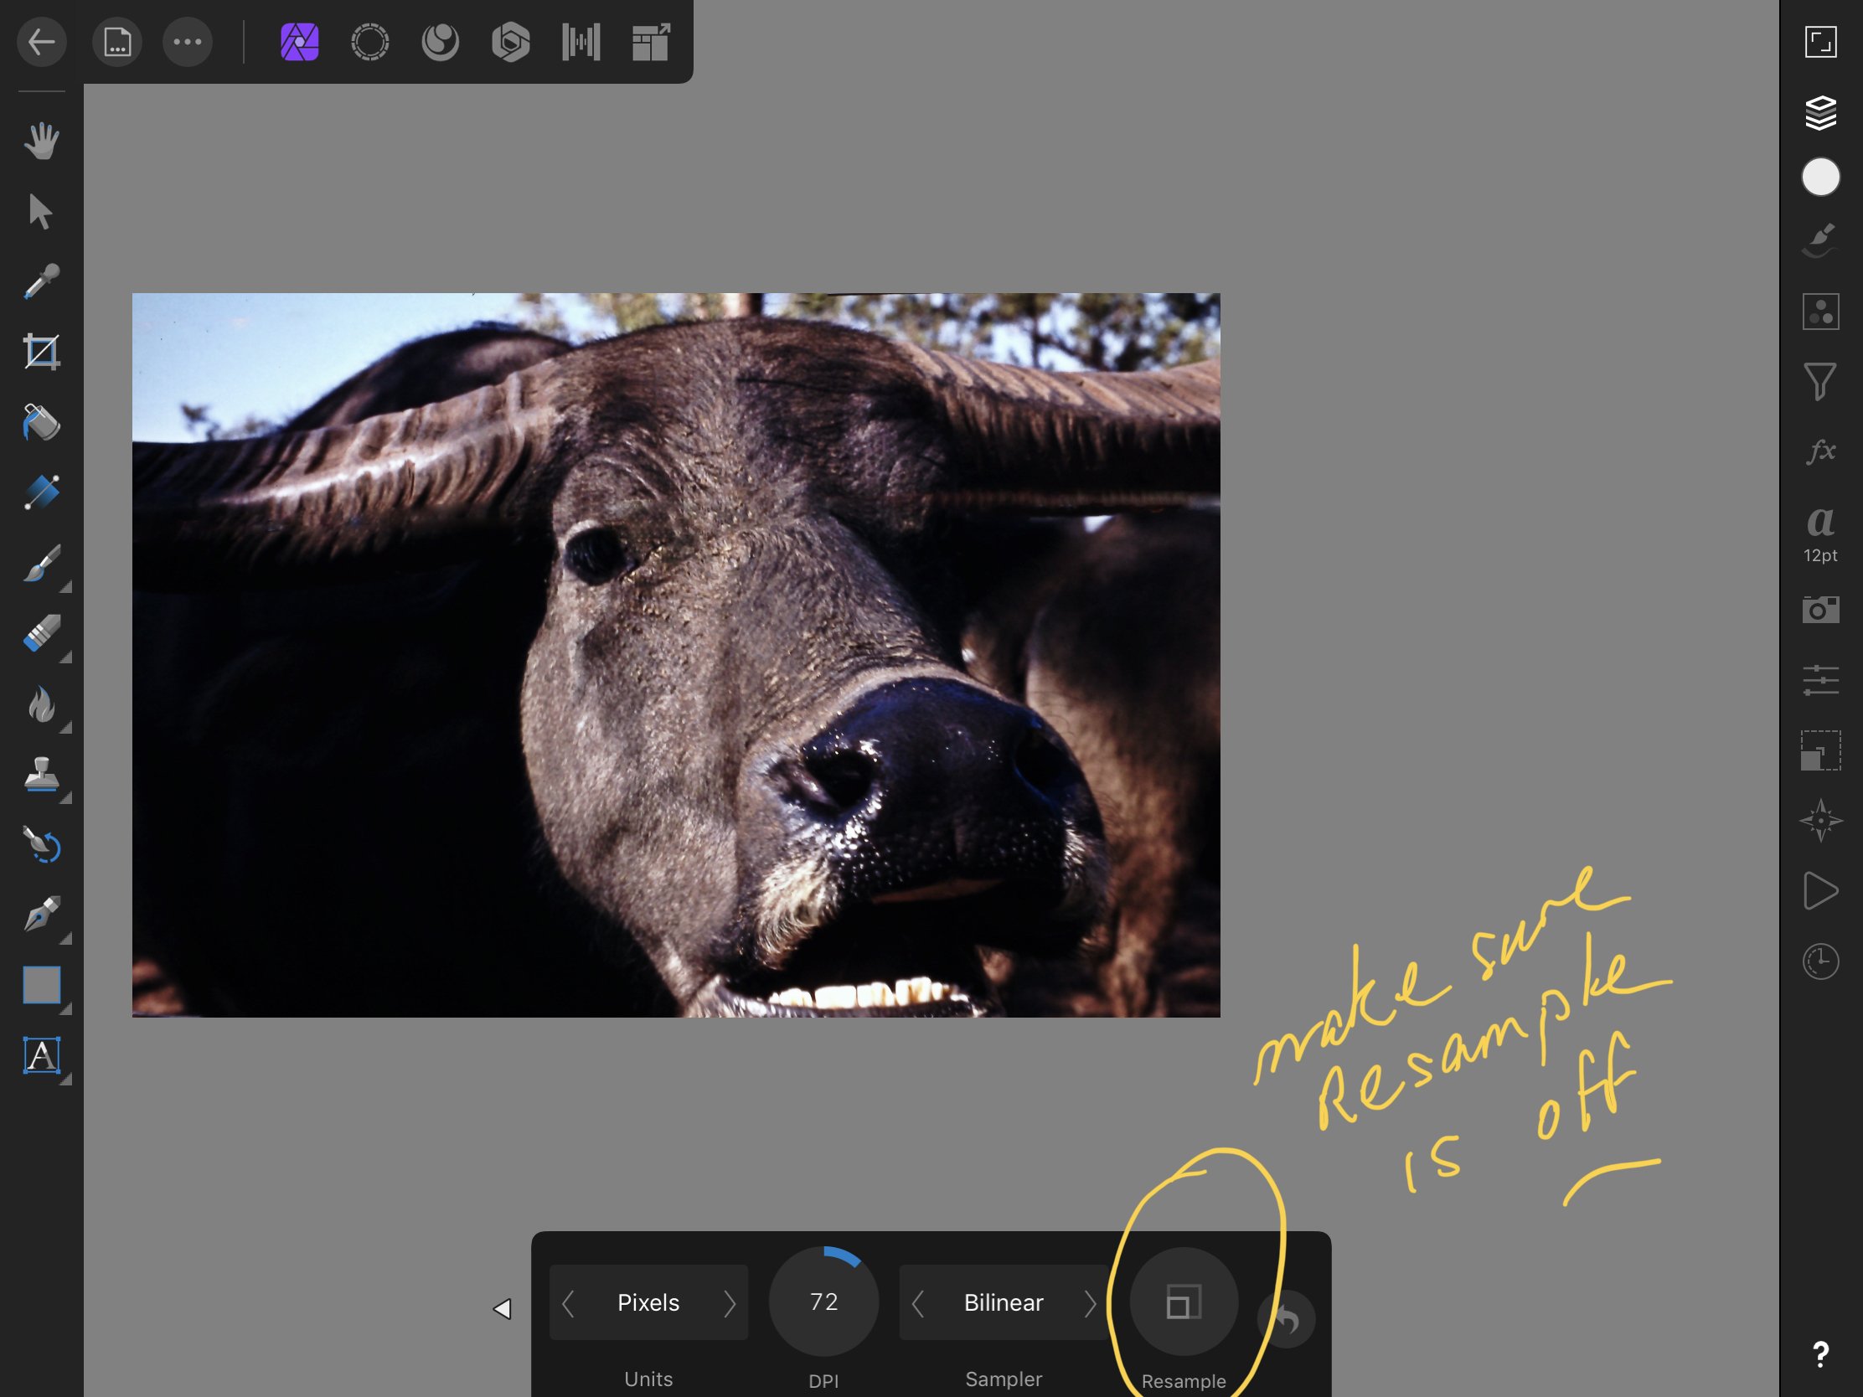Select the Pen tool
Viewport: 1863px width, 1397px height.
41,915
